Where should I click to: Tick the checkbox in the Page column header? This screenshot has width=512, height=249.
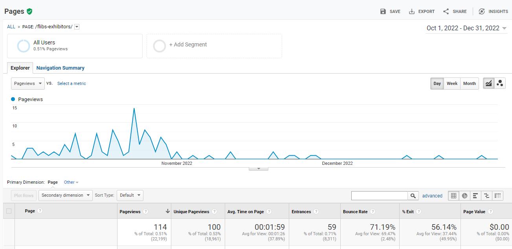coord(9,211)
